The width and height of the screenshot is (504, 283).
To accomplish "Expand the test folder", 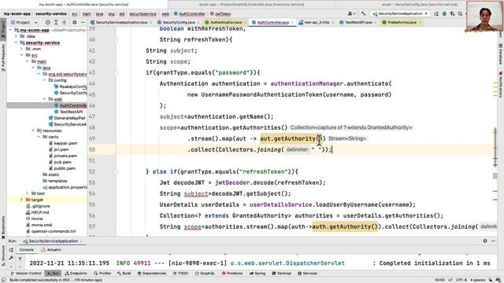I will click(x=28, y=193).
